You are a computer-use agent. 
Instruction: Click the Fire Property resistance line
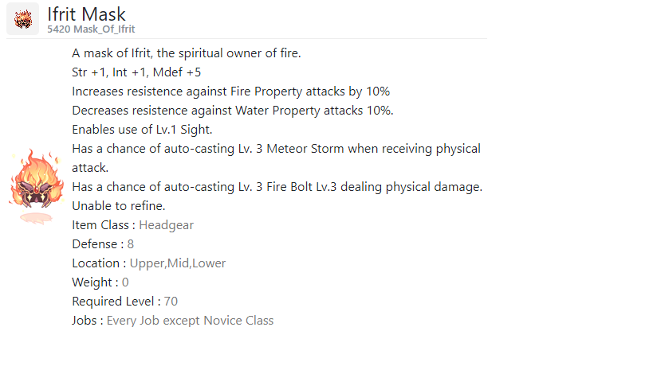pos(230,91)
